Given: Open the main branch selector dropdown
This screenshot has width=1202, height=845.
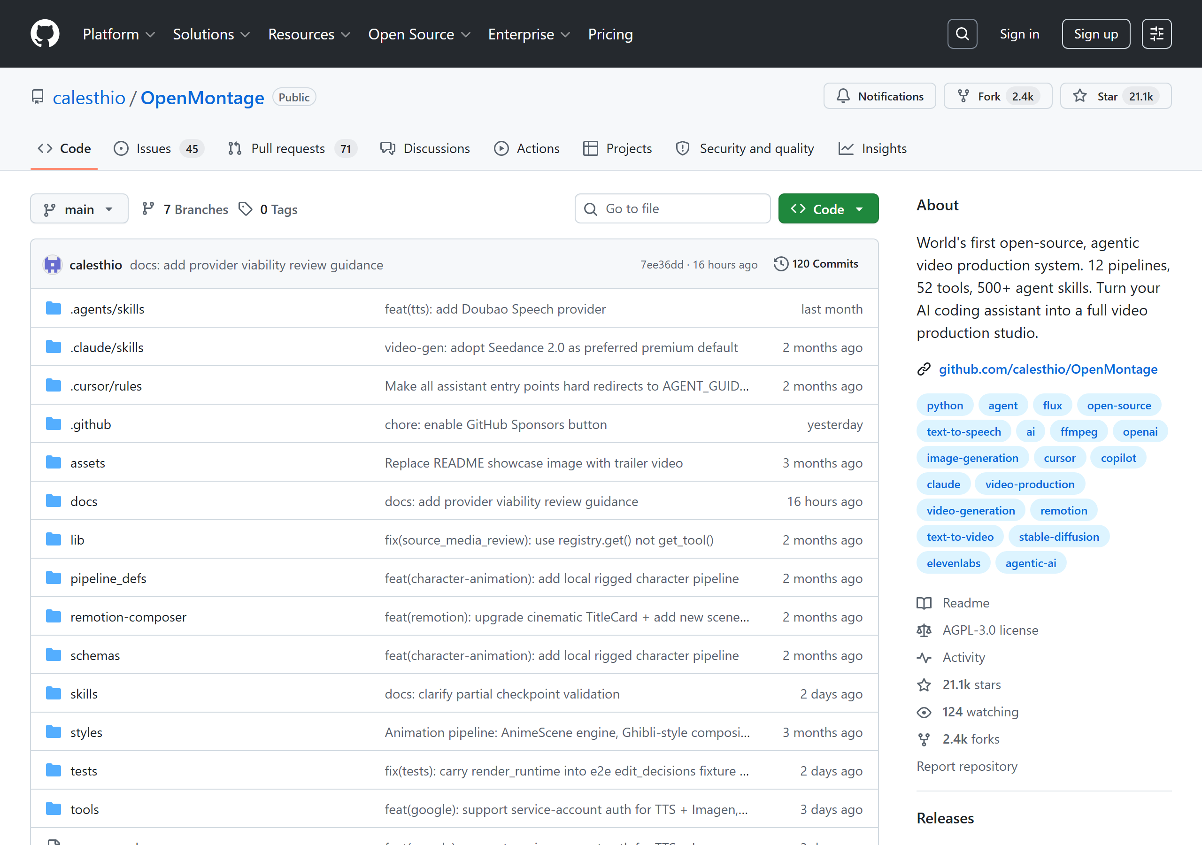Looking at the screenshot, I should [79, 209].
